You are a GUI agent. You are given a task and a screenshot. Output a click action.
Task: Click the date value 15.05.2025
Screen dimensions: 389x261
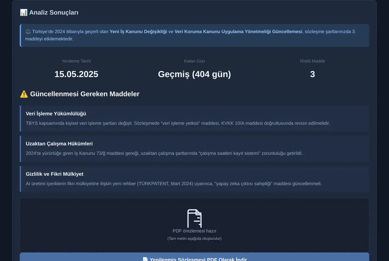click(77, 74)
